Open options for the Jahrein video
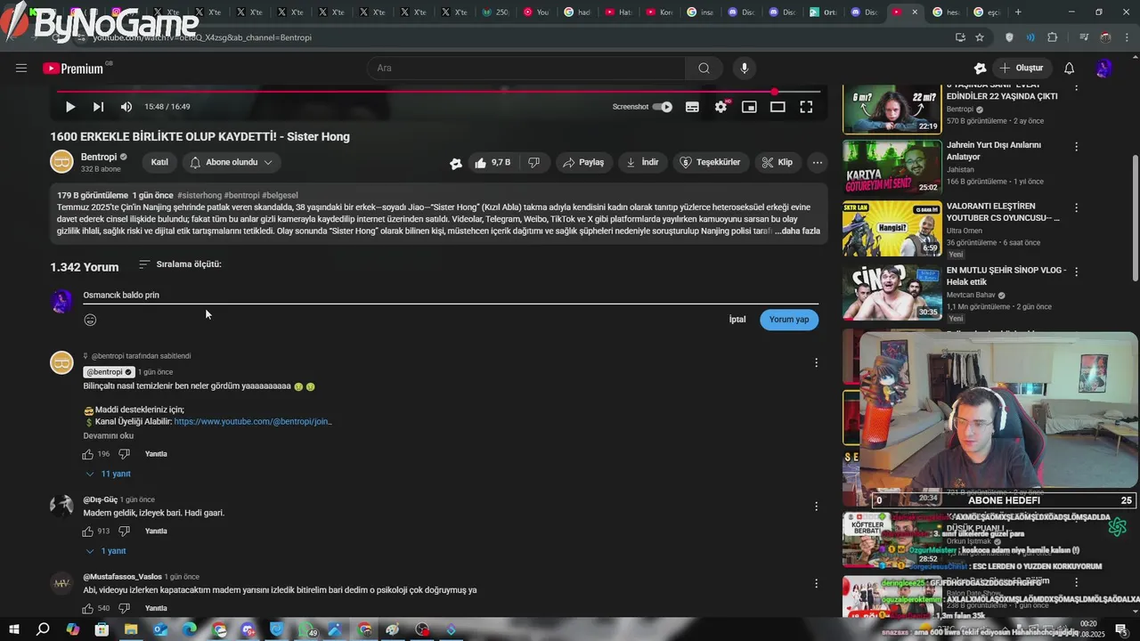Screen dimensions: 1140x641 pyautogui.click(x=1076, y=146)
